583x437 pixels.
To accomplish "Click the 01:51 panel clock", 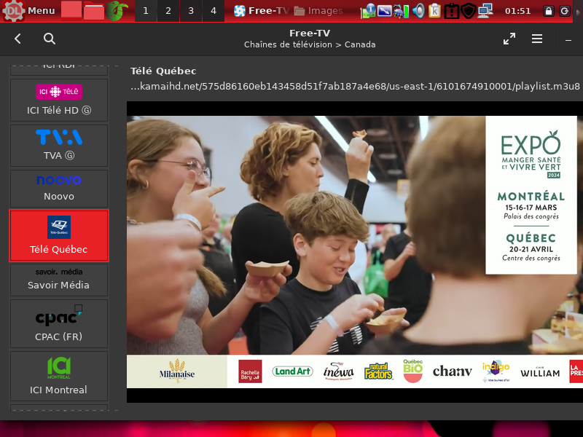I will point(517,11).
